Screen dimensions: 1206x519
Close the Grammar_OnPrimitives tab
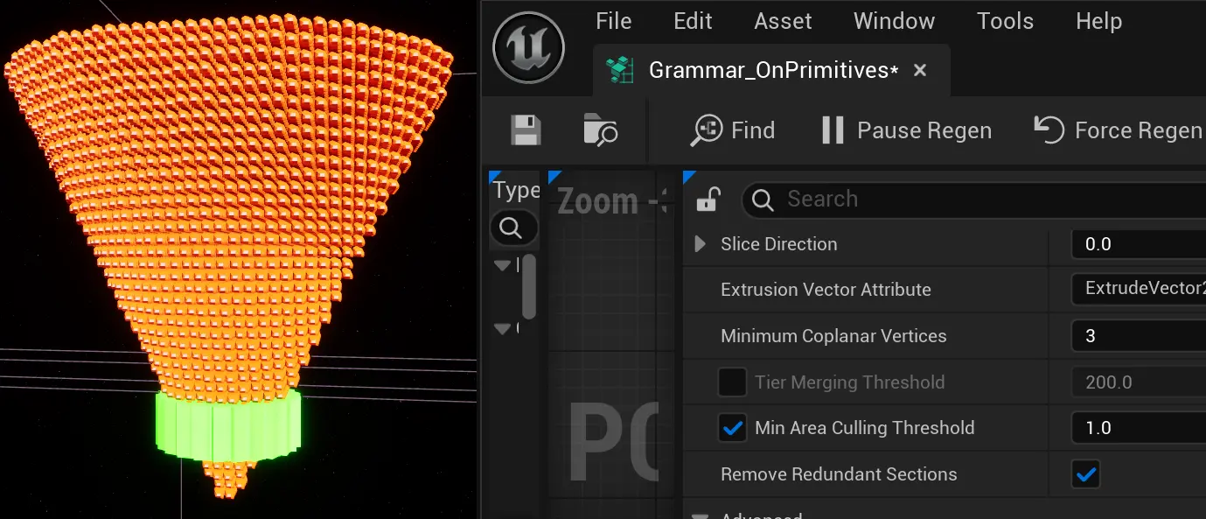920,71
